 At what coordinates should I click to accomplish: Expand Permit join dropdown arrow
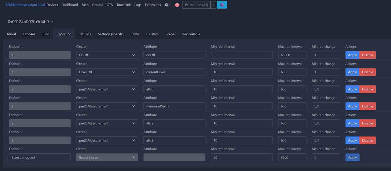[x=214, y=5]
